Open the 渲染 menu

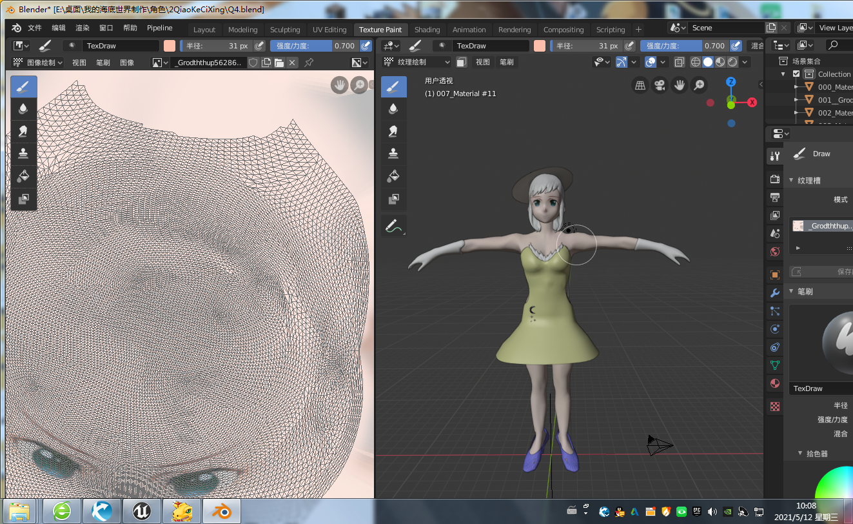click(x=83, y=28)
